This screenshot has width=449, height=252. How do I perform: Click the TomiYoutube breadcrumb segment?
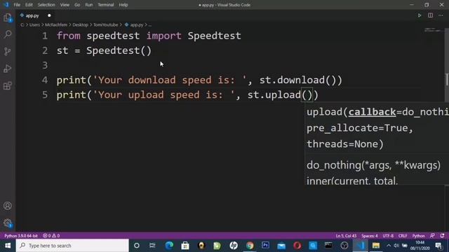[x=106, y=25]
